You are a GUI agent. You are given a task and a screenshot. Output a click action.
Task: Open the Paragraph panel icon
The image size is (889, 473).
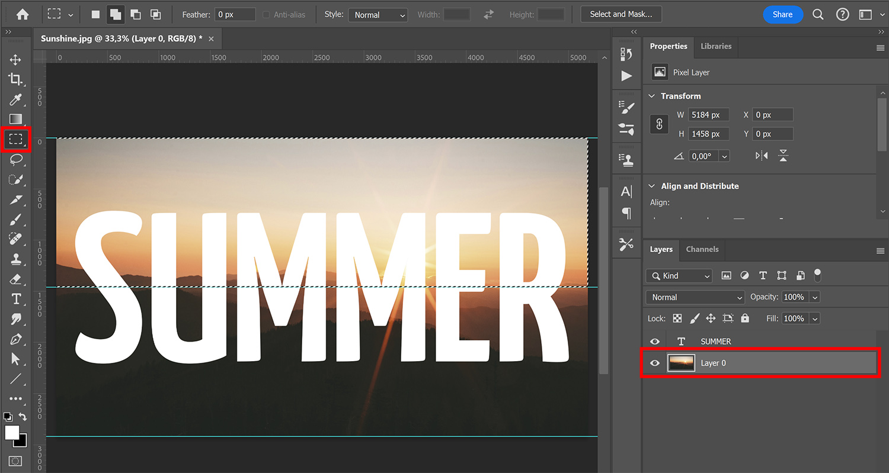(x=626, y=214)
